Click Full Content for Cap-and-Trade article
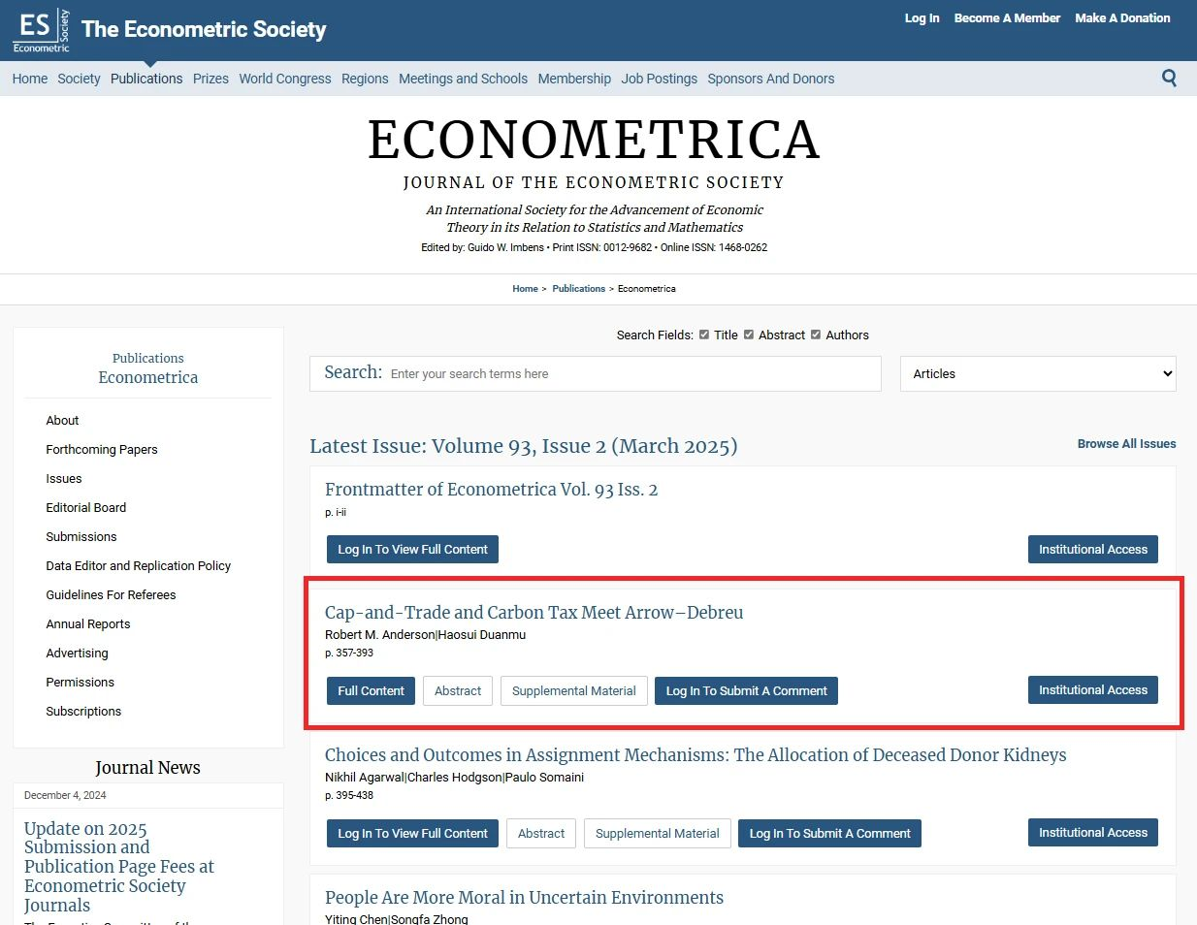 pos(371,691)
